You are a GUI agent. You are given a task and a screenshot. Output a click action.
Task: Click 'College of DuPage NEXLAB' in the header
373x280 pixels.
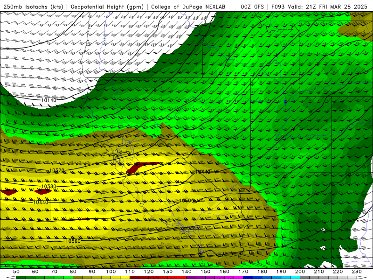coord(188,7)
